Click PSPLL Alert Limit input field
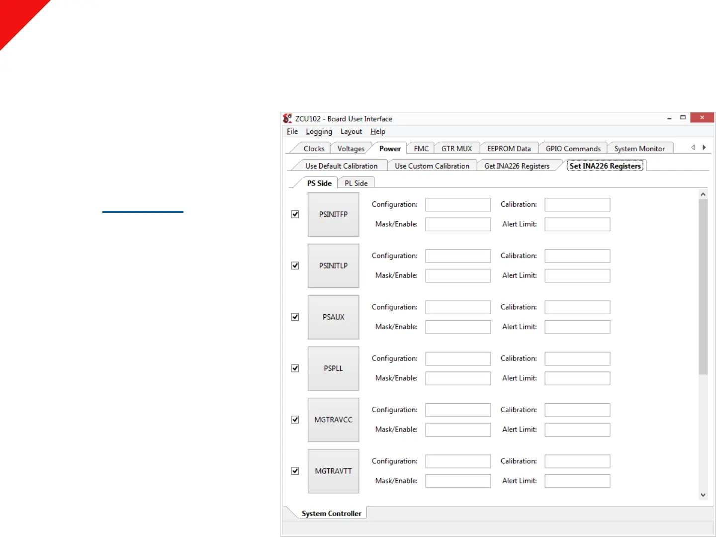 [577, 378]
